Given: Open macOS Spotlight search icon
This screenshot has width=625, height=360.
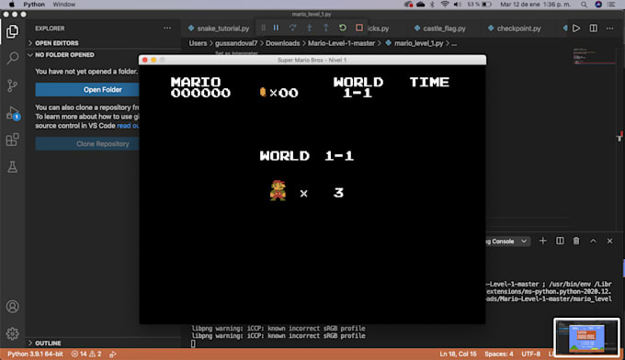Looking at the screenshot, I should tap(584, 5).
